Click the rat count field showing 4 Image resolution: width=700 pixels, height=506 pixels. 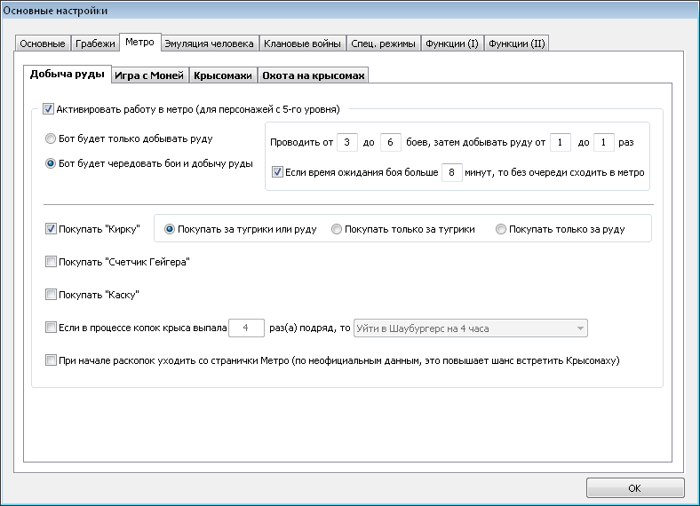pyautogui.click(x=246, y=328)
